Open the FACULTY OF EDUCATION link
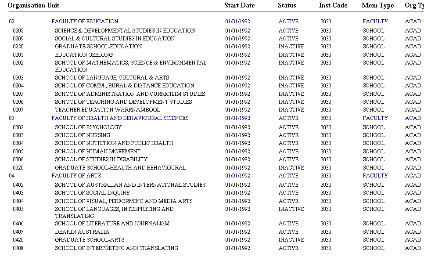The width and height of the screenshot is (424, 257). pyautogui.click(x=85, y=21)
